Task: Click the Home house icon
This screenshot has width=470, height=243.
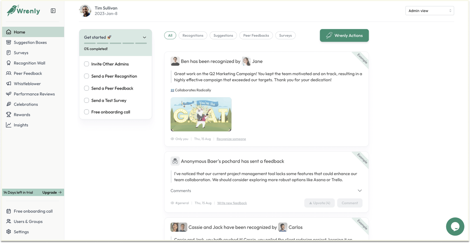Action: [8, 32]
